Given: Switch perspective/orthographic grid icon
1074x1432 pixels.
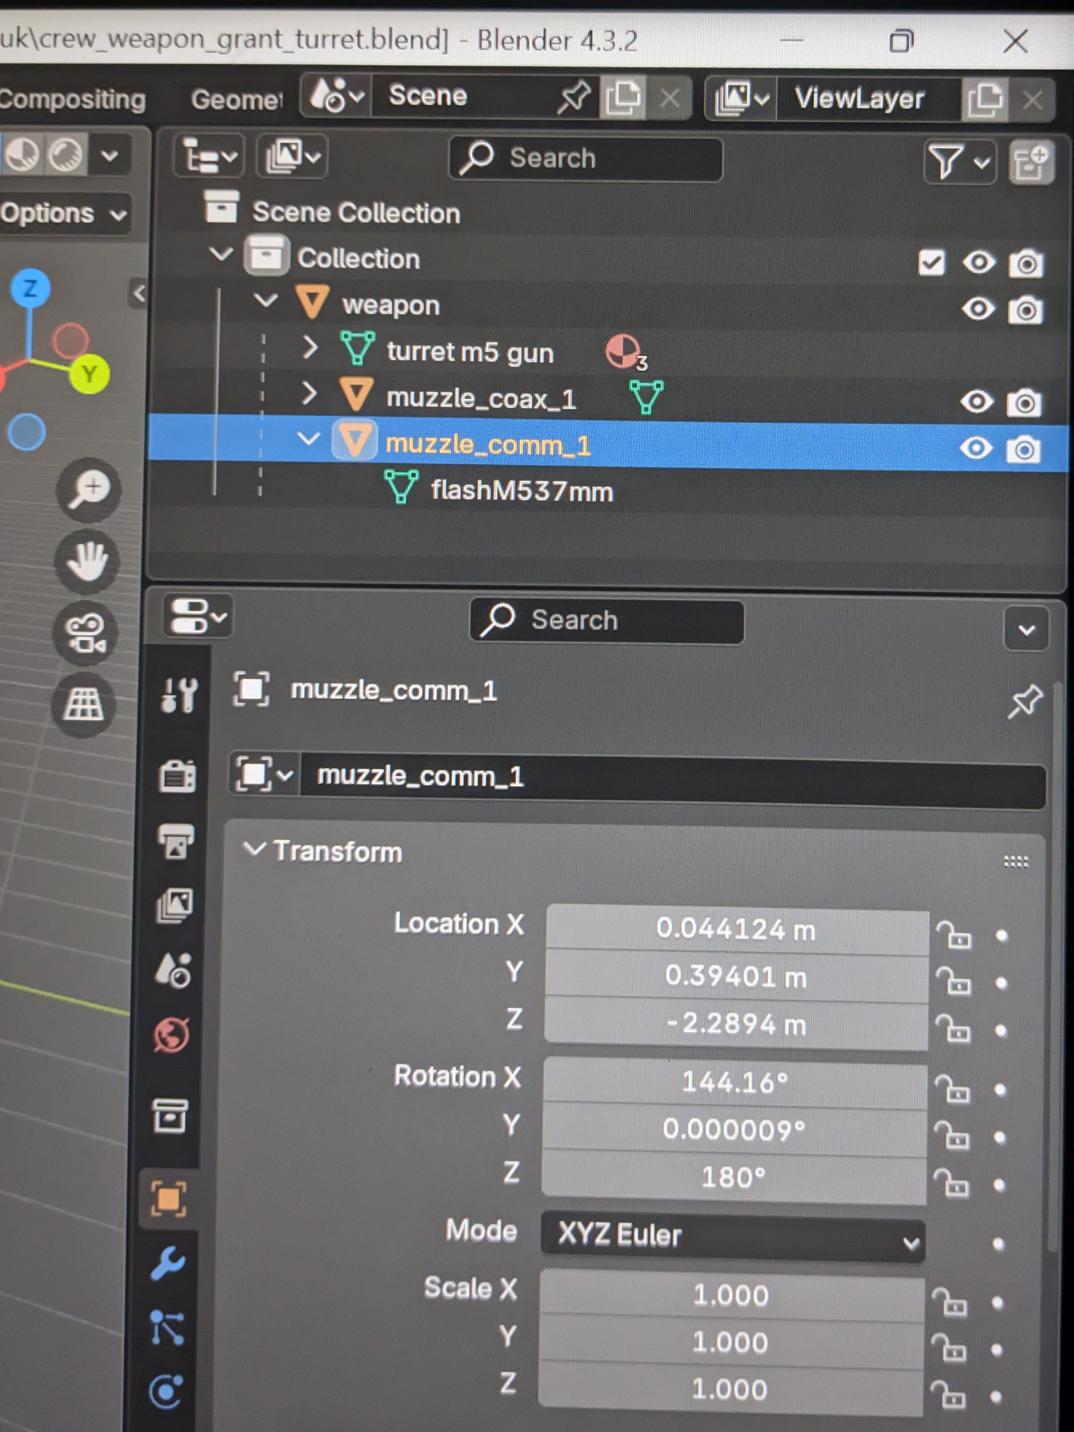Looking at the screenshot, I should [x=84, y=704].
